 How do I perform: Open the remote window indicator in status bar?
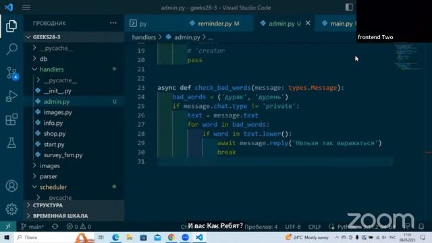tap(8, 227)
